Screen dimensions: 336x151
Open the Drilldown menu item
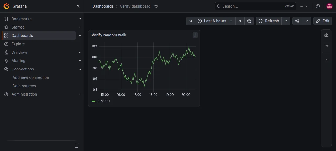click(x=20, y=52)
